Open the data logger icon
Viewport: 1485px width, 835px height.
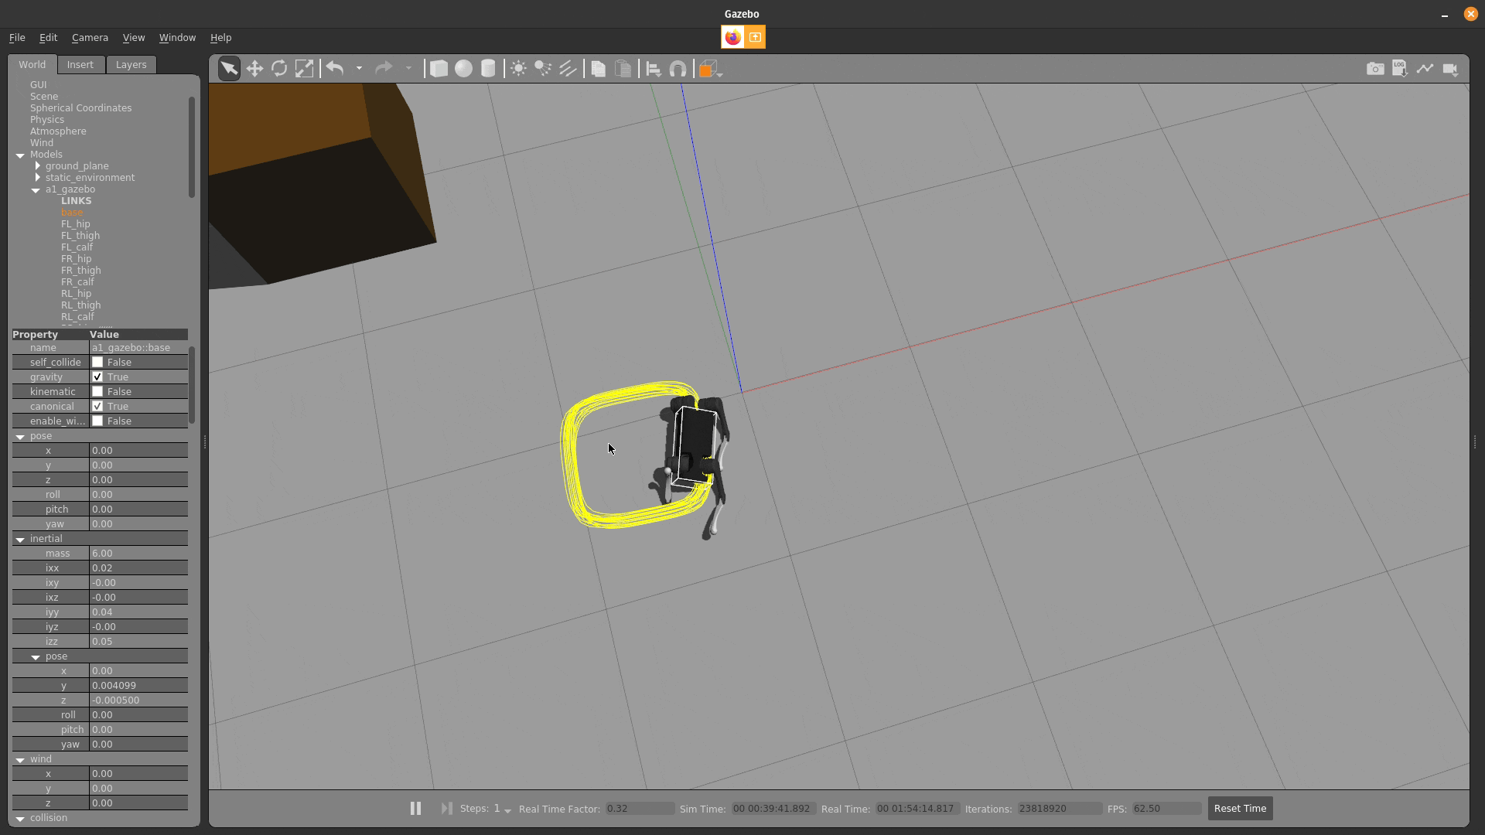[1400, 69]
